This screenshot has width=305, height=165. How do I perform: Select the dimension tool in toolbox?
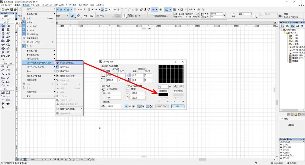(3, 66)
